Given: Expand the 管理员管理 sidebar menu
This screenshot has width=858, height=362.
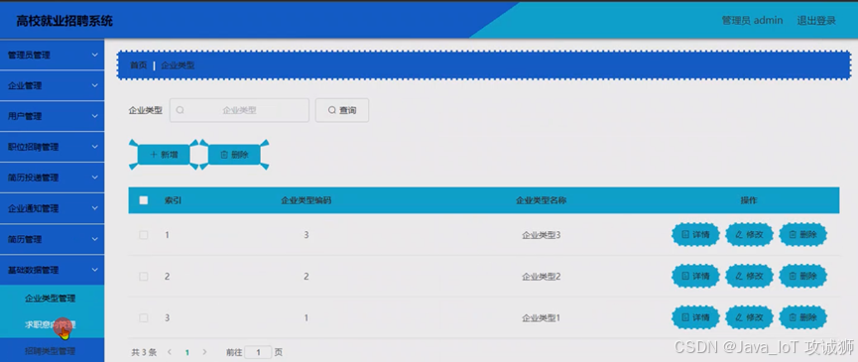Looking at the screenshot, I should 52,55.
